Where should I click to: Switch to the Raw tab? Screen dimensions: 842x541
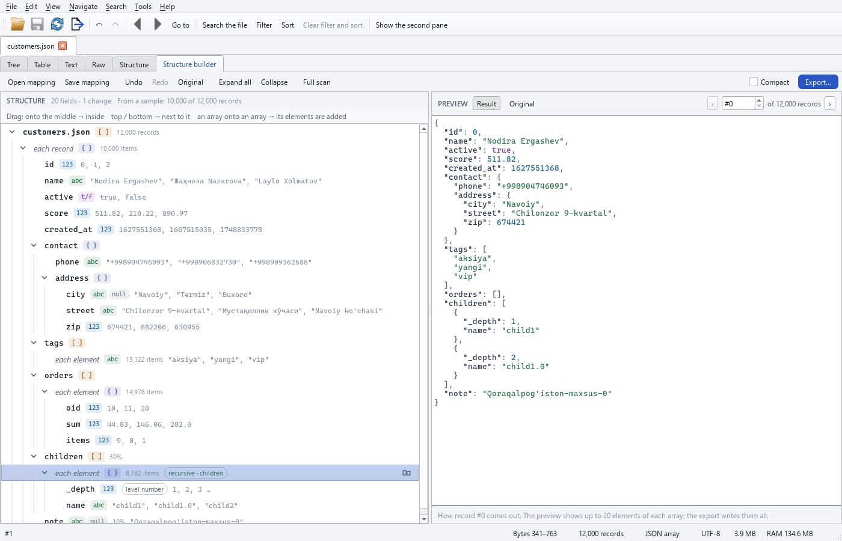click(x=99, y=64)
